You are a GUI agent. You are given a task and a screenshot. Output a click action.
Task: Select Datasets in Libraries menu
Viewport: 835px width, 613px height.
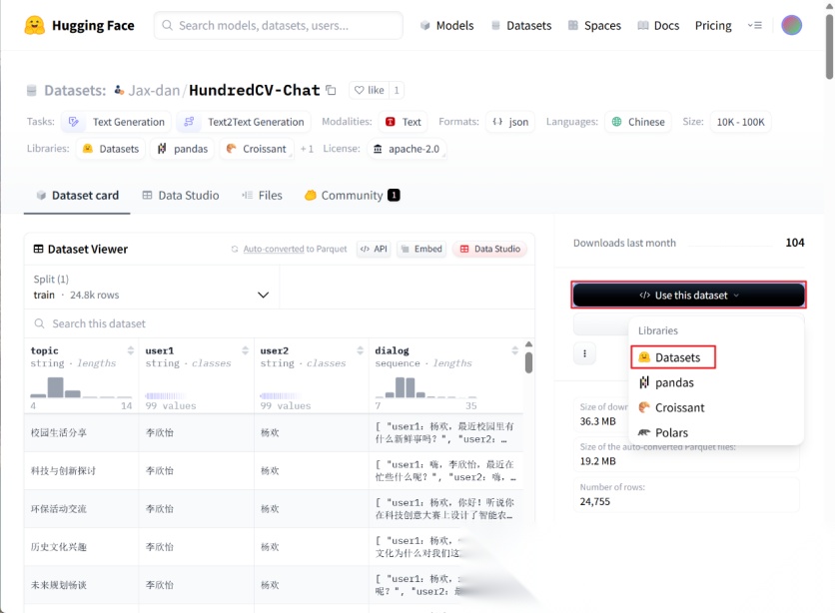(x=673, y=357)
